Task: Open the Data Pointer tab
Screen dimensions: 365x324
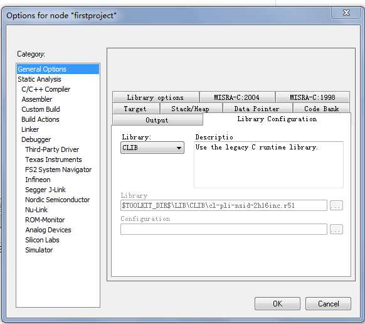Action: point(257,109)
